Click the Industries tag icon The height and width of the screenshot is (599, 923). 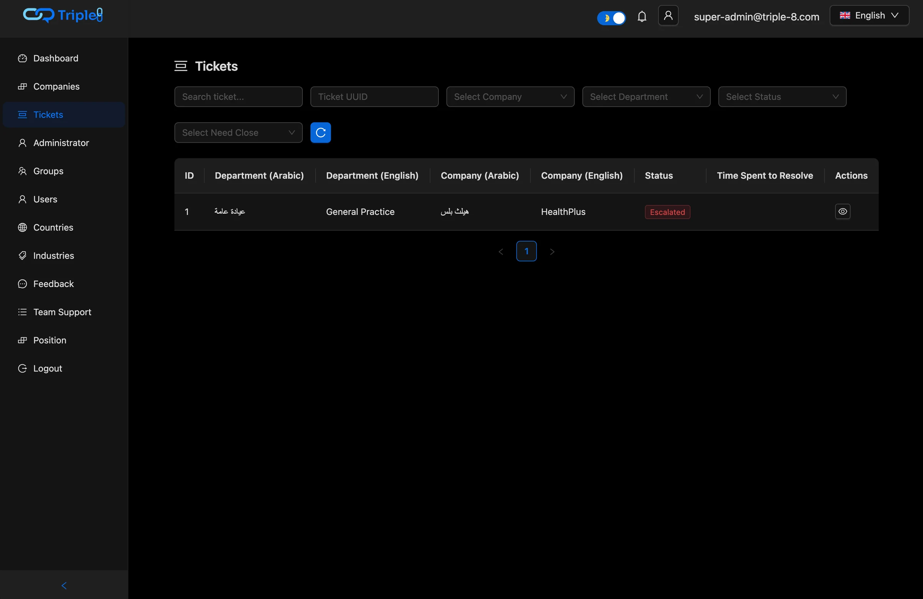(x=22, y=256)
